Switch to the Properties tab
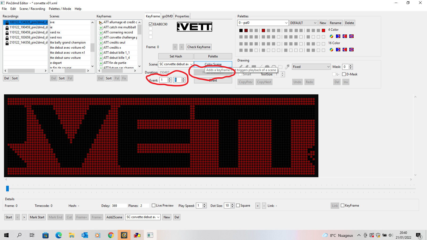Image resolution: width=427 pixels, height=240 pixels. click(x=182, y=16)
